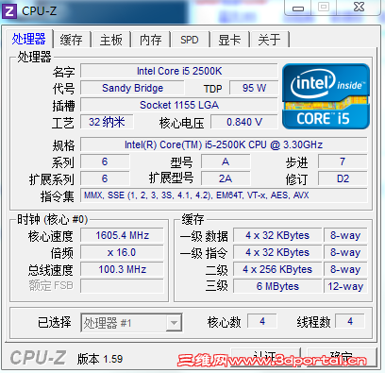Screen dimensions: 385x373
Task: Click the 一级 数据 cache size 4 x 32 KBytes
Action: [277, 235]
